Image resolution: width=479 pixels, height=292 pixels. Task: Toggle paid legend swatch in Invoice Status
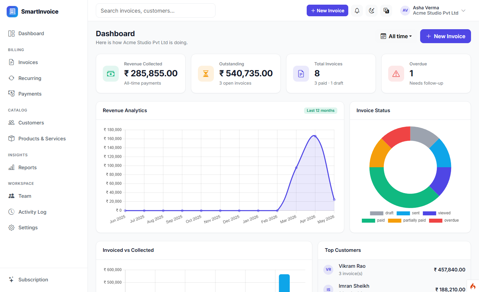[369, 221]
